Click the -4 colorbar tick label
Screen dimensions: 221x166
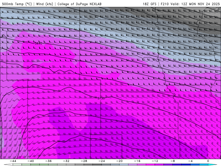[190, 161]
